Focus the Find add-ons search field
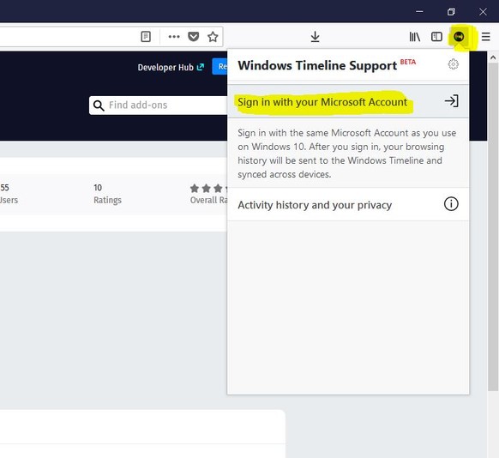Image resolution: width=499 pixels, height=458 pixels. [158, 105]
